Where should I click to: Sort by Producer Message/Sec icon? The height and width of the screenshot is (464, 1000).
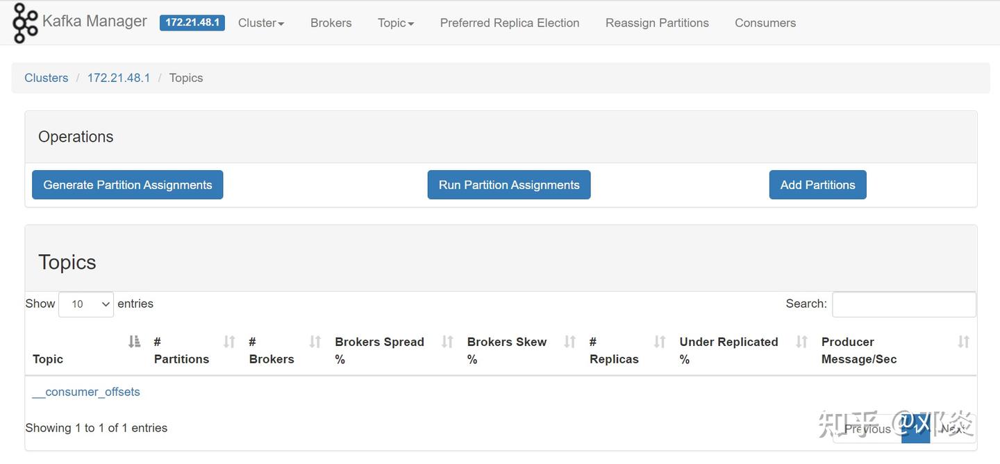pos(963,342)
